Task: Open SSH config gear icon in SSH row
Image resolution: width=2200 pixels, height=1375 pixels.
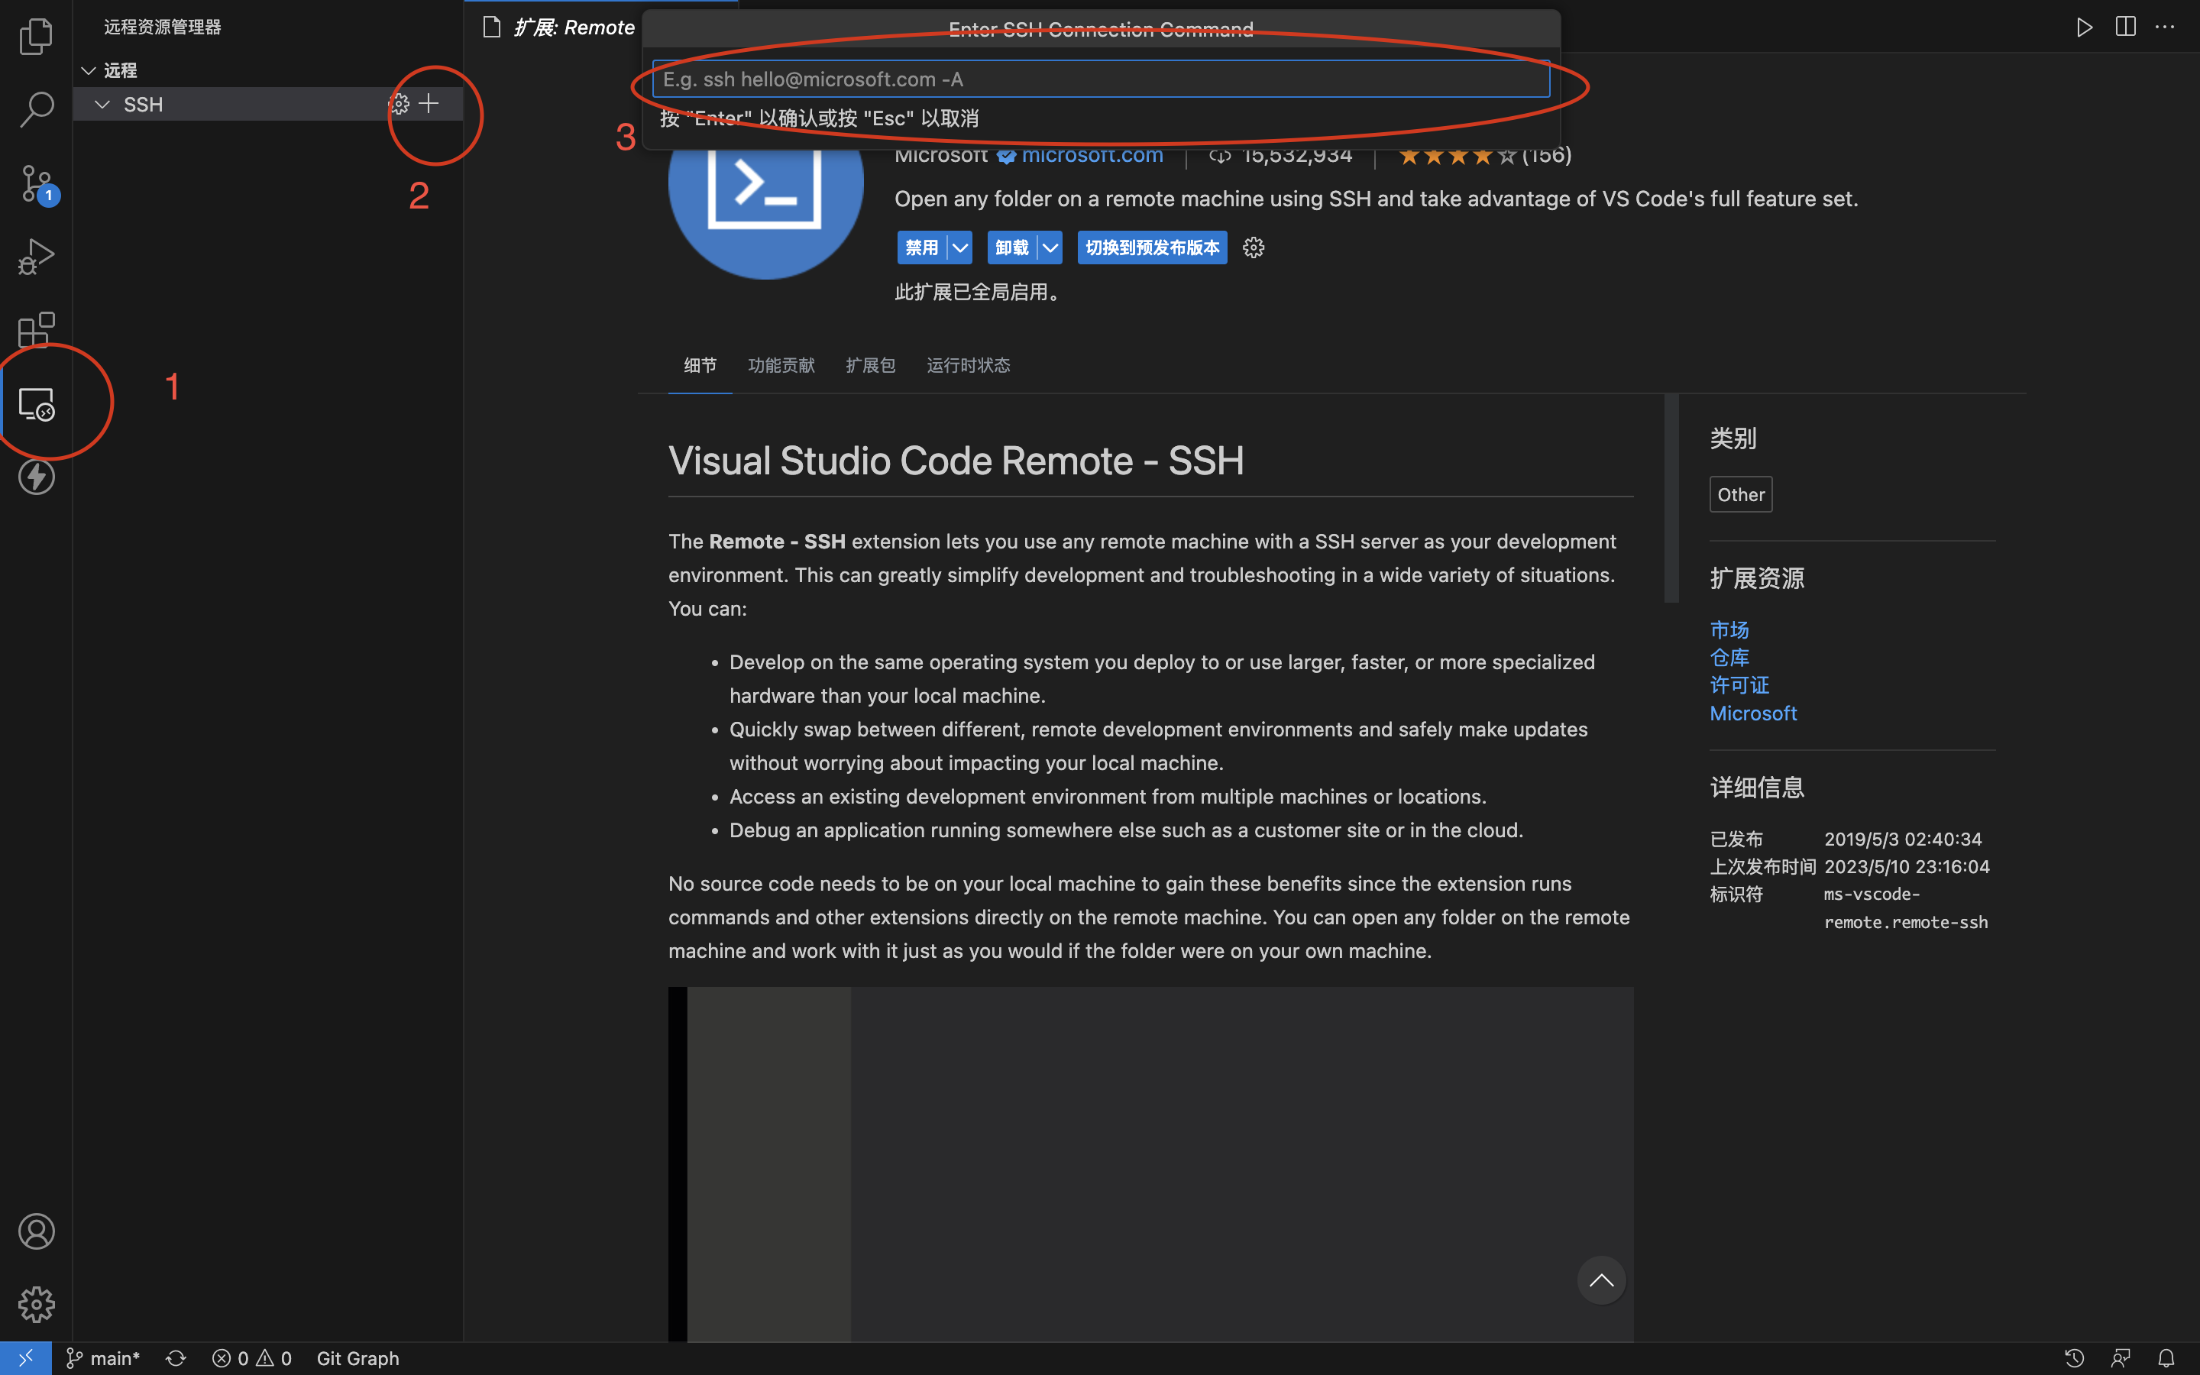Action: (398, 104)
